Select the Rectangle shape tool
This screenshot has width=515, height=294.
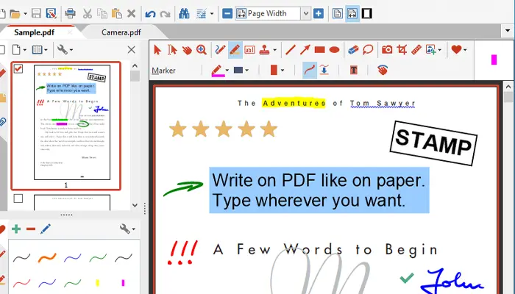pos(319,50)
